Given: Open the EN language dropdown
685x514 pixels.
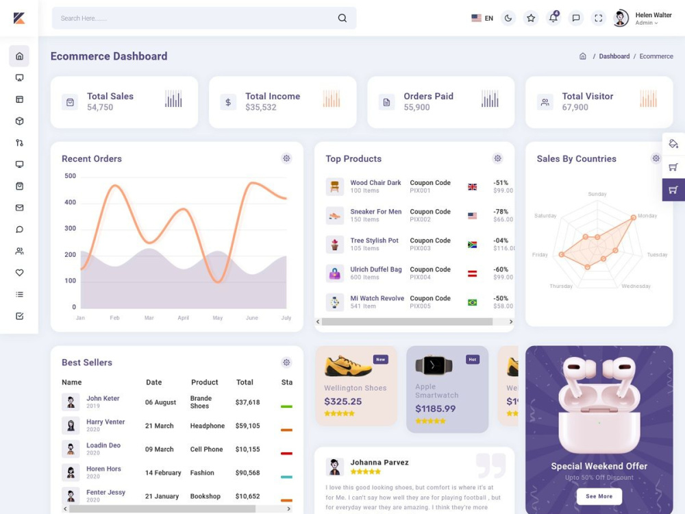Looking at the screenshot, I should (x=482, y=18).
